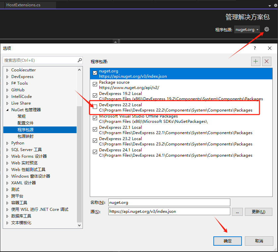Click the search magnifier icon in options

80,60
